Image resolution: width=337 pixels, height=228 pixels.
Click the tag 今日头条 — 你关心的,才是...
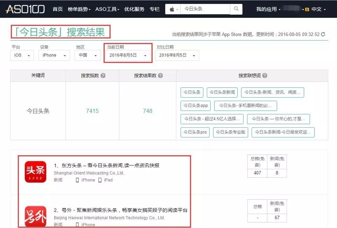pyautogui.click(x=279, y=119)
